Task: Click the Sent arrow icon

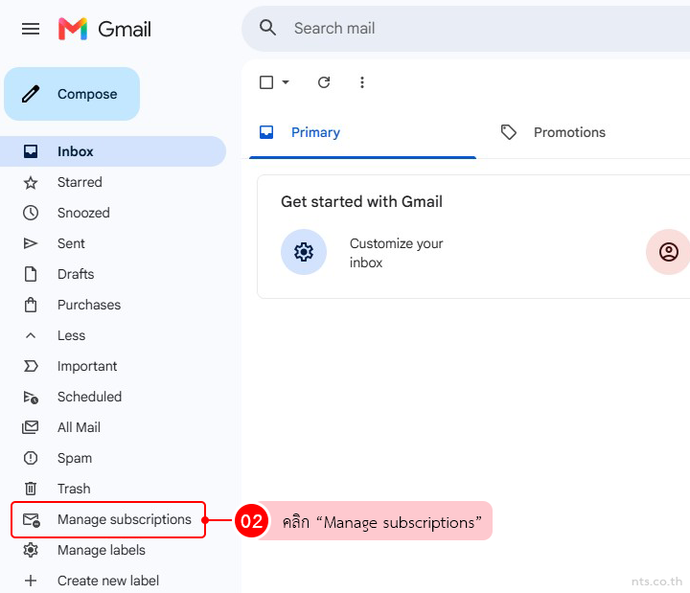Action: click(31, 243)
